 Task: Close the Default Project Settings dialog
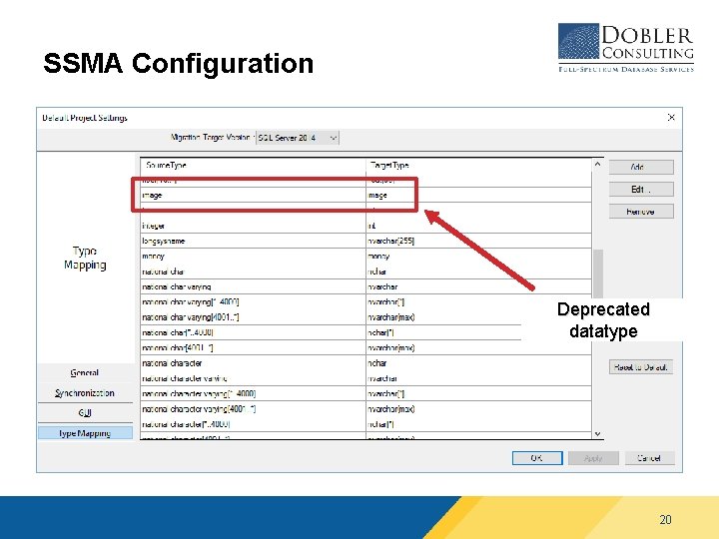(x=671, y=118)
